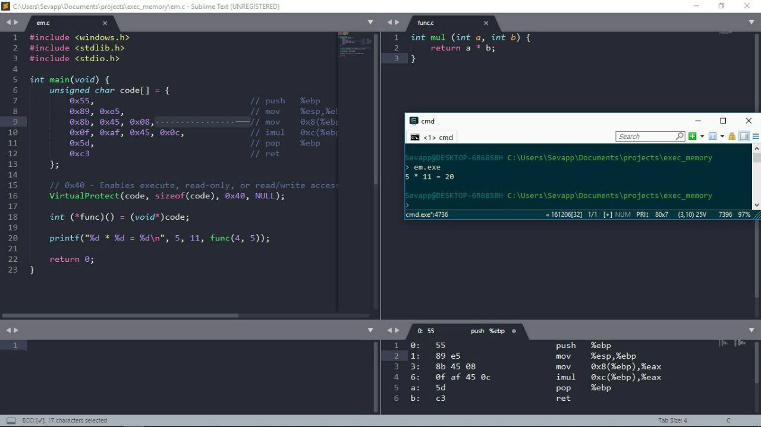Open the hamburger menu in cmd window
This screenshot has height=427, width=761.
[756, 137]
